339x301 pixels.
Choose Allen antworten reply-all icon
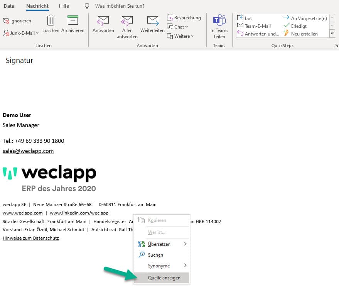(x=127, y=27)
